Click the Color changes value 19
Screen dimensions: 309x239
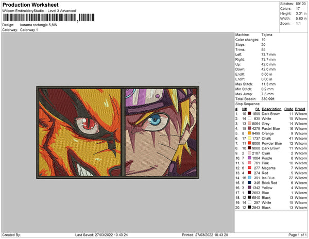pos(263,40)
